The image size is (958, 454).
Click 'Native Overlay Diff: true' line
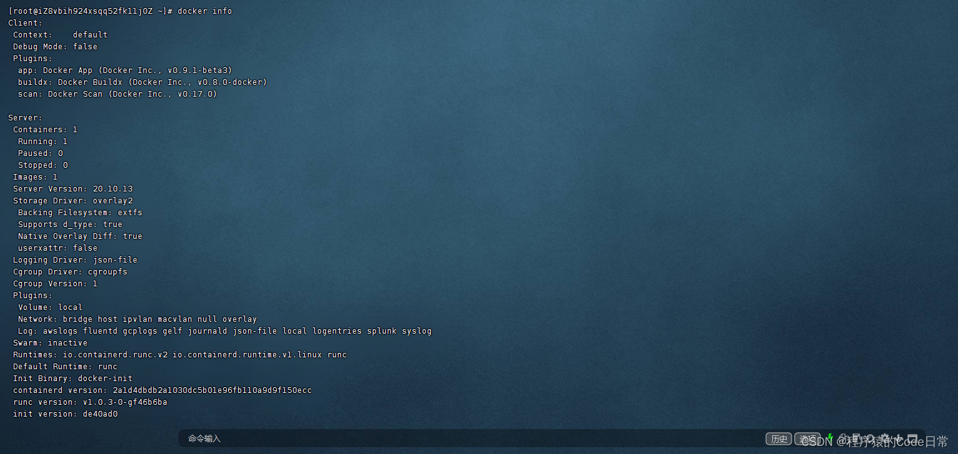80,236
